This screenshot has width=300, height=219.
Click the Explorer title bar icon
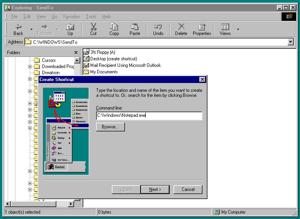[7, 8]
